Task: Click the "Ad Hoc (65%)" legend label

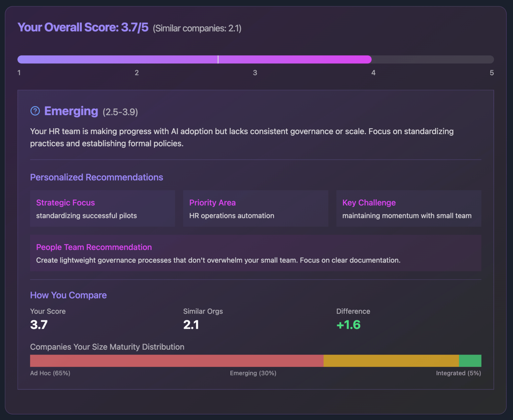Action: click(x=50, y=373)
